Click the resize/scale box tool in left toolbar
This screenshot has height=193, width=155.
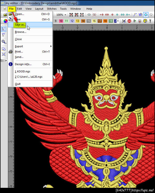[4, 54]
